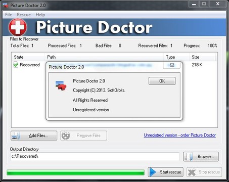This screenshot has width=229, height=182.
Task: Open the File menu
Action: click(x=9, y=15)
